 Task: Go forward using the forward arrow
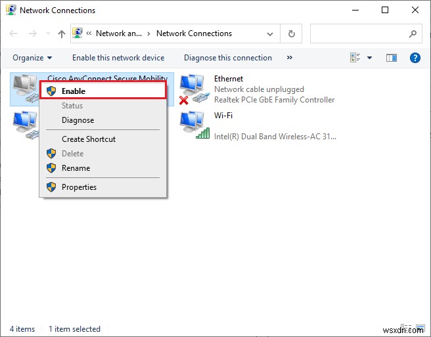point(33,34)
